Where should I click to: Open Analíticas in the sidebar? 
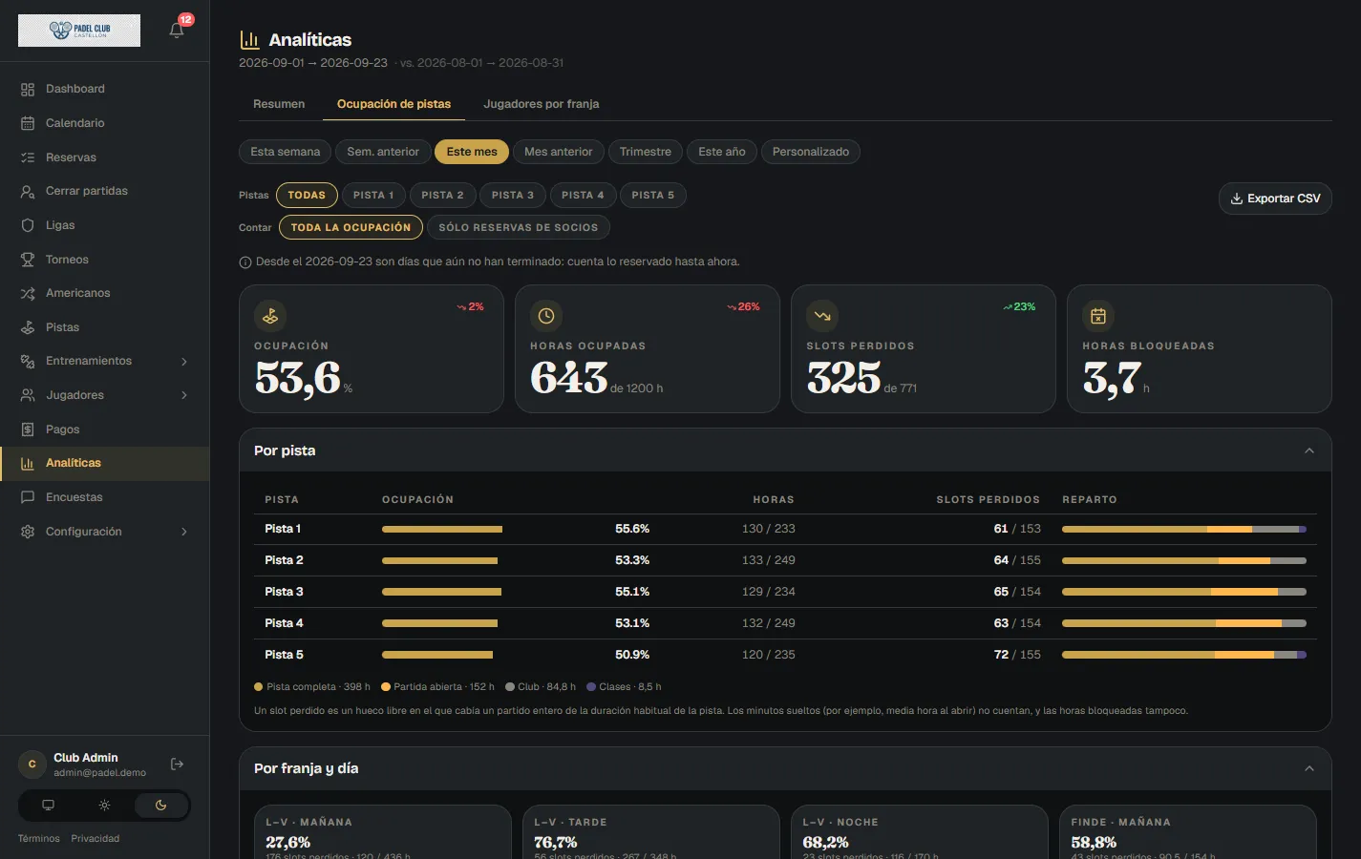[x=105, y=463]
